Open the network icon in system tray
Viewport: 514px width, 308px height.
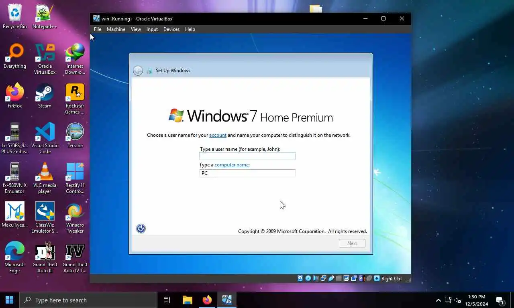tap(448, 300)
